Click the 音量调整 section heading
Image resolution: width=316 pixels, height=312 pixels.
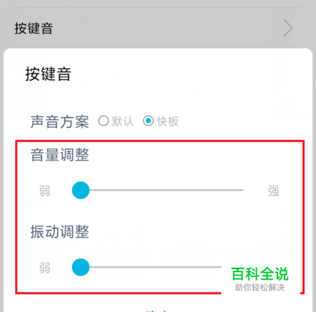click(x=59, y=155)
